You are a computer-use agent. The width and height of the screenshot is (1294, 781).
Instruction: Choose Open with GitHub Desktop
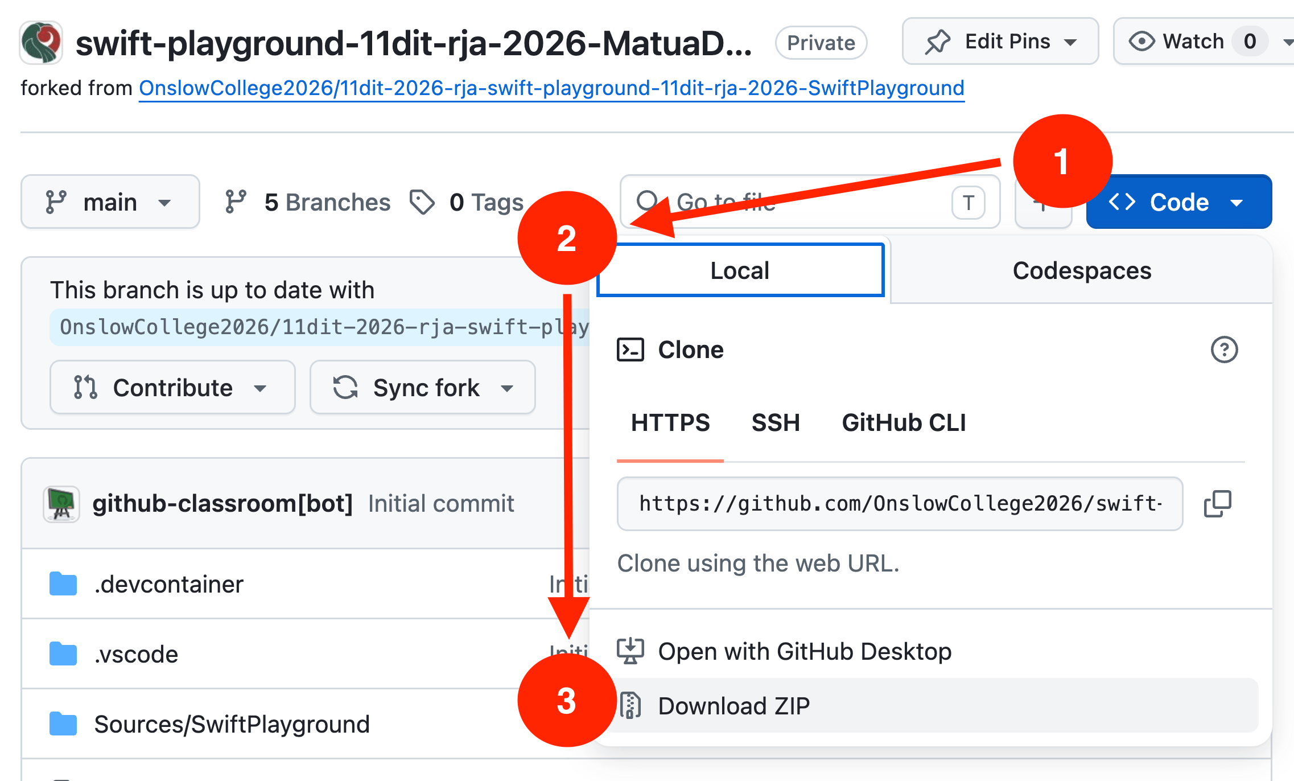coord(931,651)
